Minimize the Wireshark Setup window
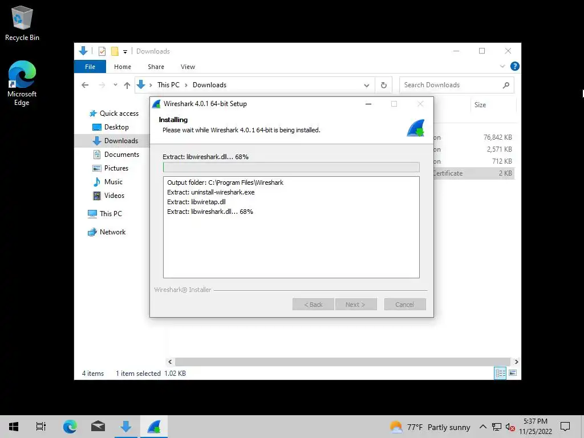Screen dimensions: 584x438 point(368,104)
